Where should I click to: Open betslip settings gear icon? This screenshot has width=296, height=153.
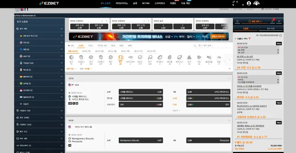pos(279,22)
